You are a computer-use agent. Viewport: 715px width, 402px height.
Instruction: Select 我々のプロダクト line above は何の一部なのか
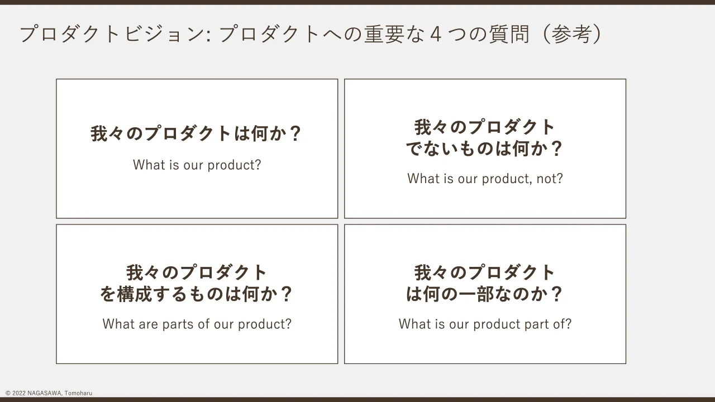[x=485, y=272]
